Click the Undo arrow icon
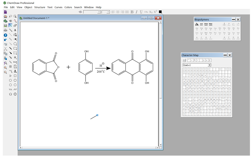 pos(6,40)
